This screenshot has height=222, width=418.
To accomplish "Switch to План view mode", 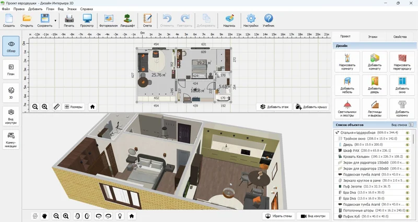I will [11, 69].
